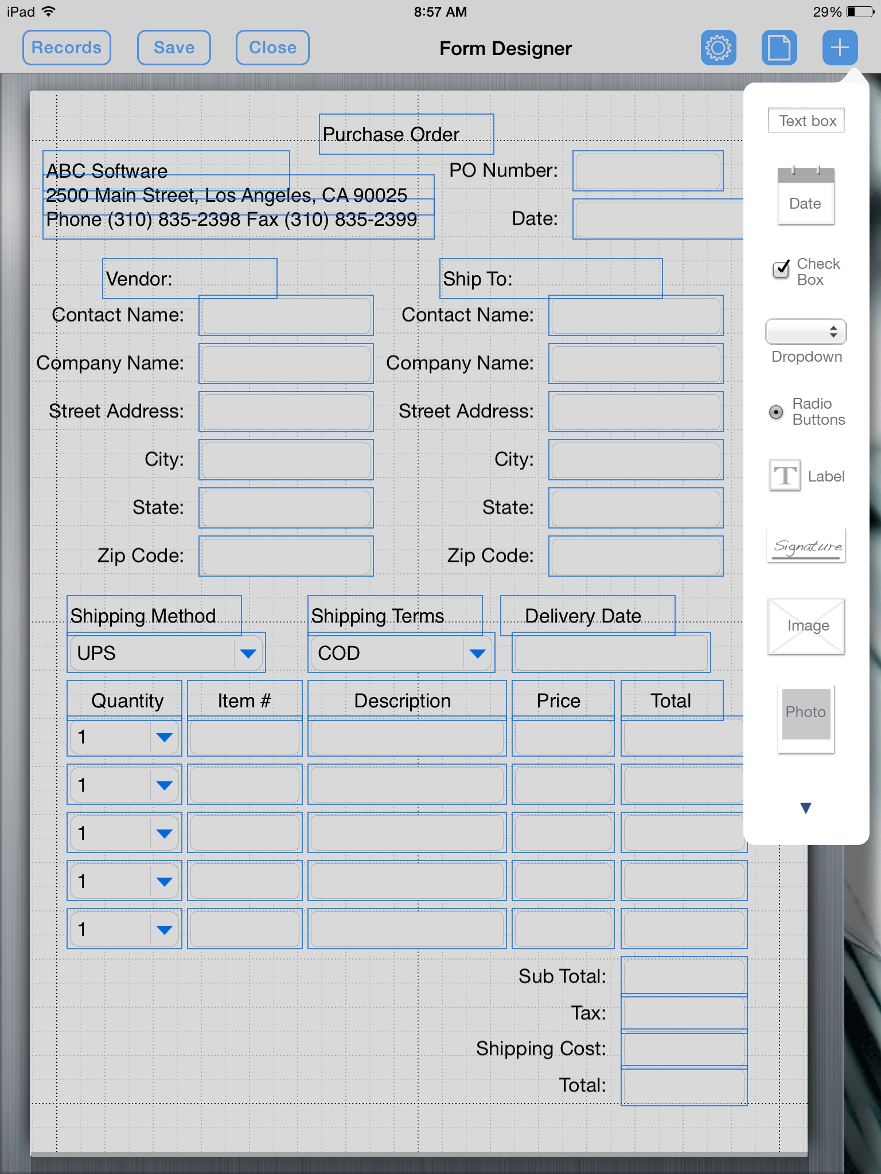Tap the blue plus add-element icon
Screen dimensions: 881x1174
[840, 48]
